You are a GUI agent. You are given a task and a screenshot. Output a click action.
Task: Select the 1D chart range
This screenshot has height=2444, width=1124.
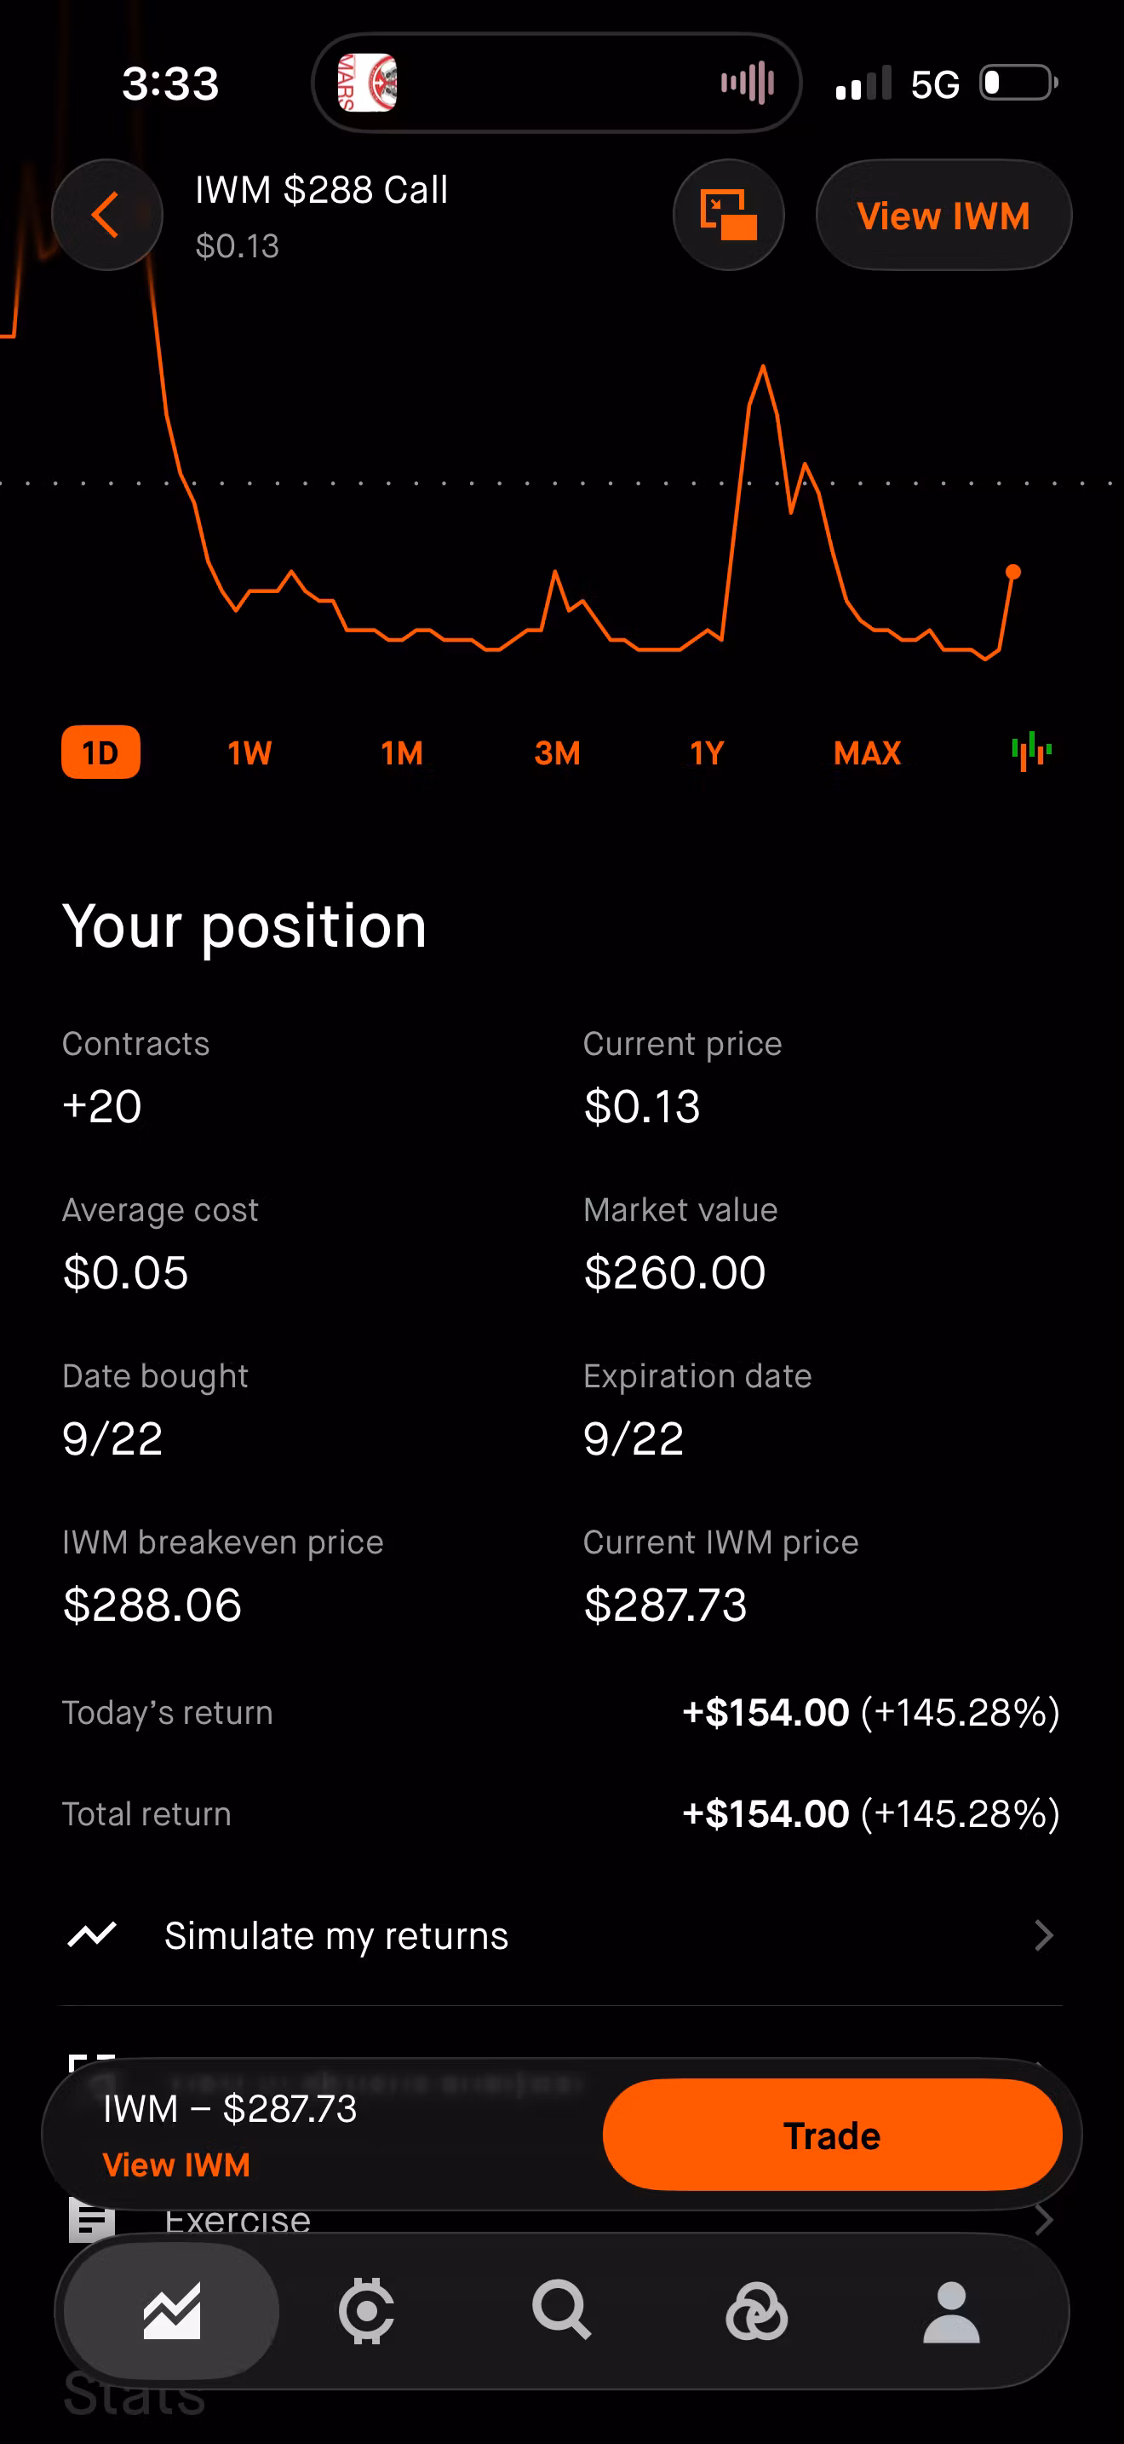(100, 752)
